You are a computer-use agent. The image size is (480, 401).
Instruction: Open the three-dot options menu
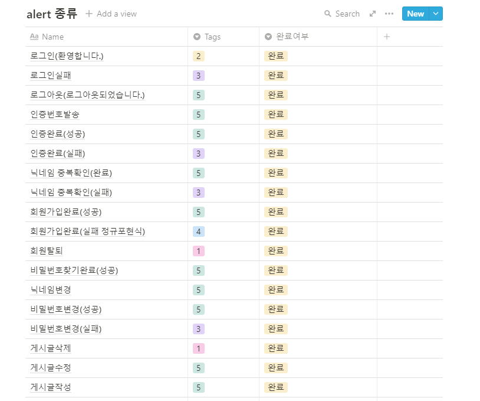pos(389,14)
